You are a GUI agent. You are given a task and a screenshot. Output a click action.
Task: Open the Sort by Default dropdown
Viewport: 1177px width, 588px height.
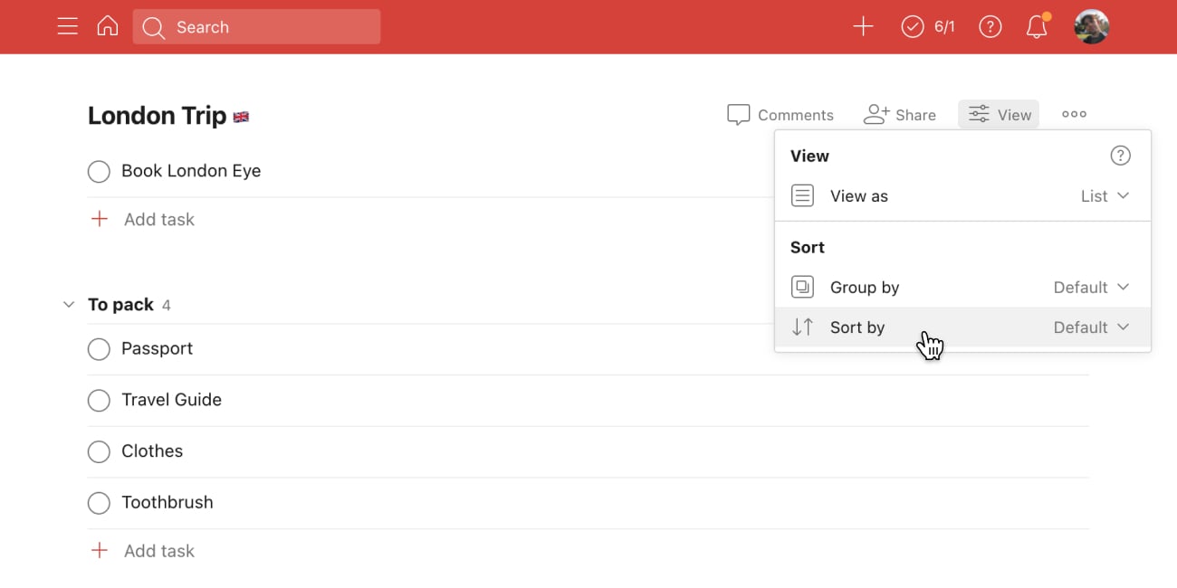[x=1090, y=327]
